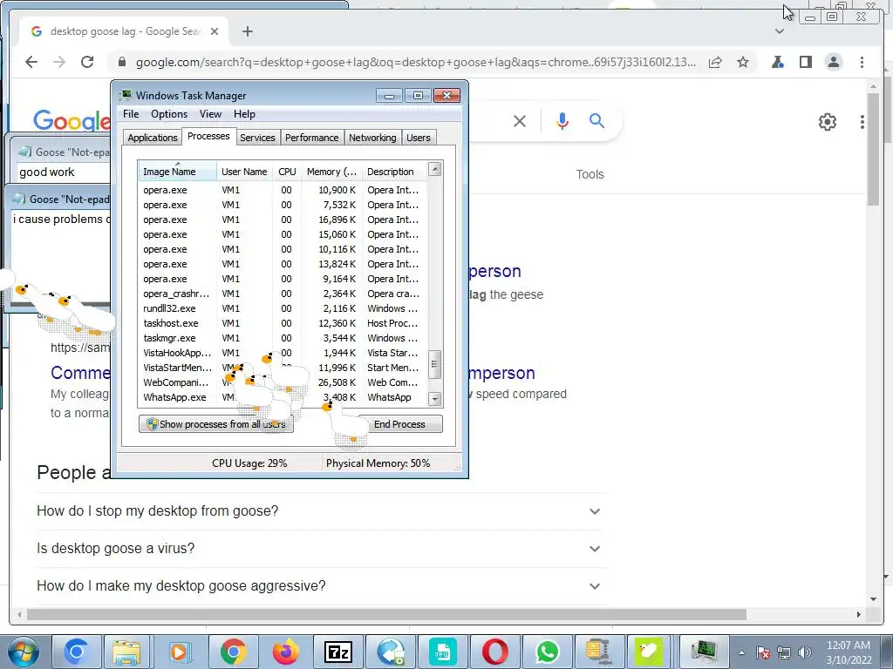Select the taskhost.exe process
The width and height of the screenshot is (893, 669).
[283, 323]
